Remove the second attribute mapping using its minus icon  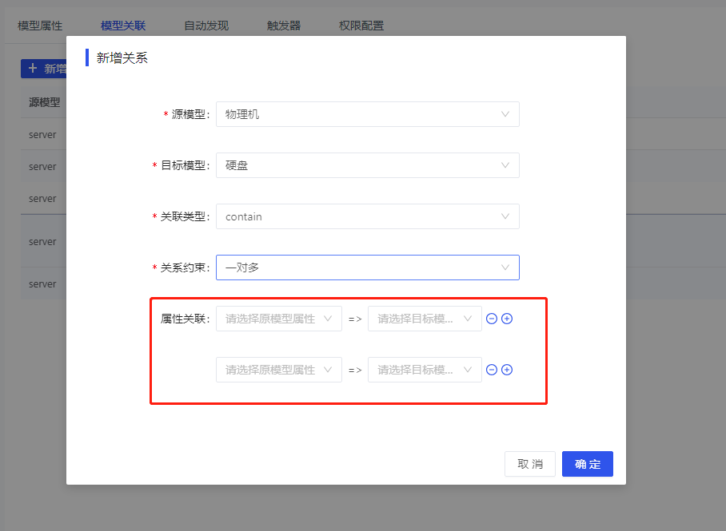(x=491, y=369)
